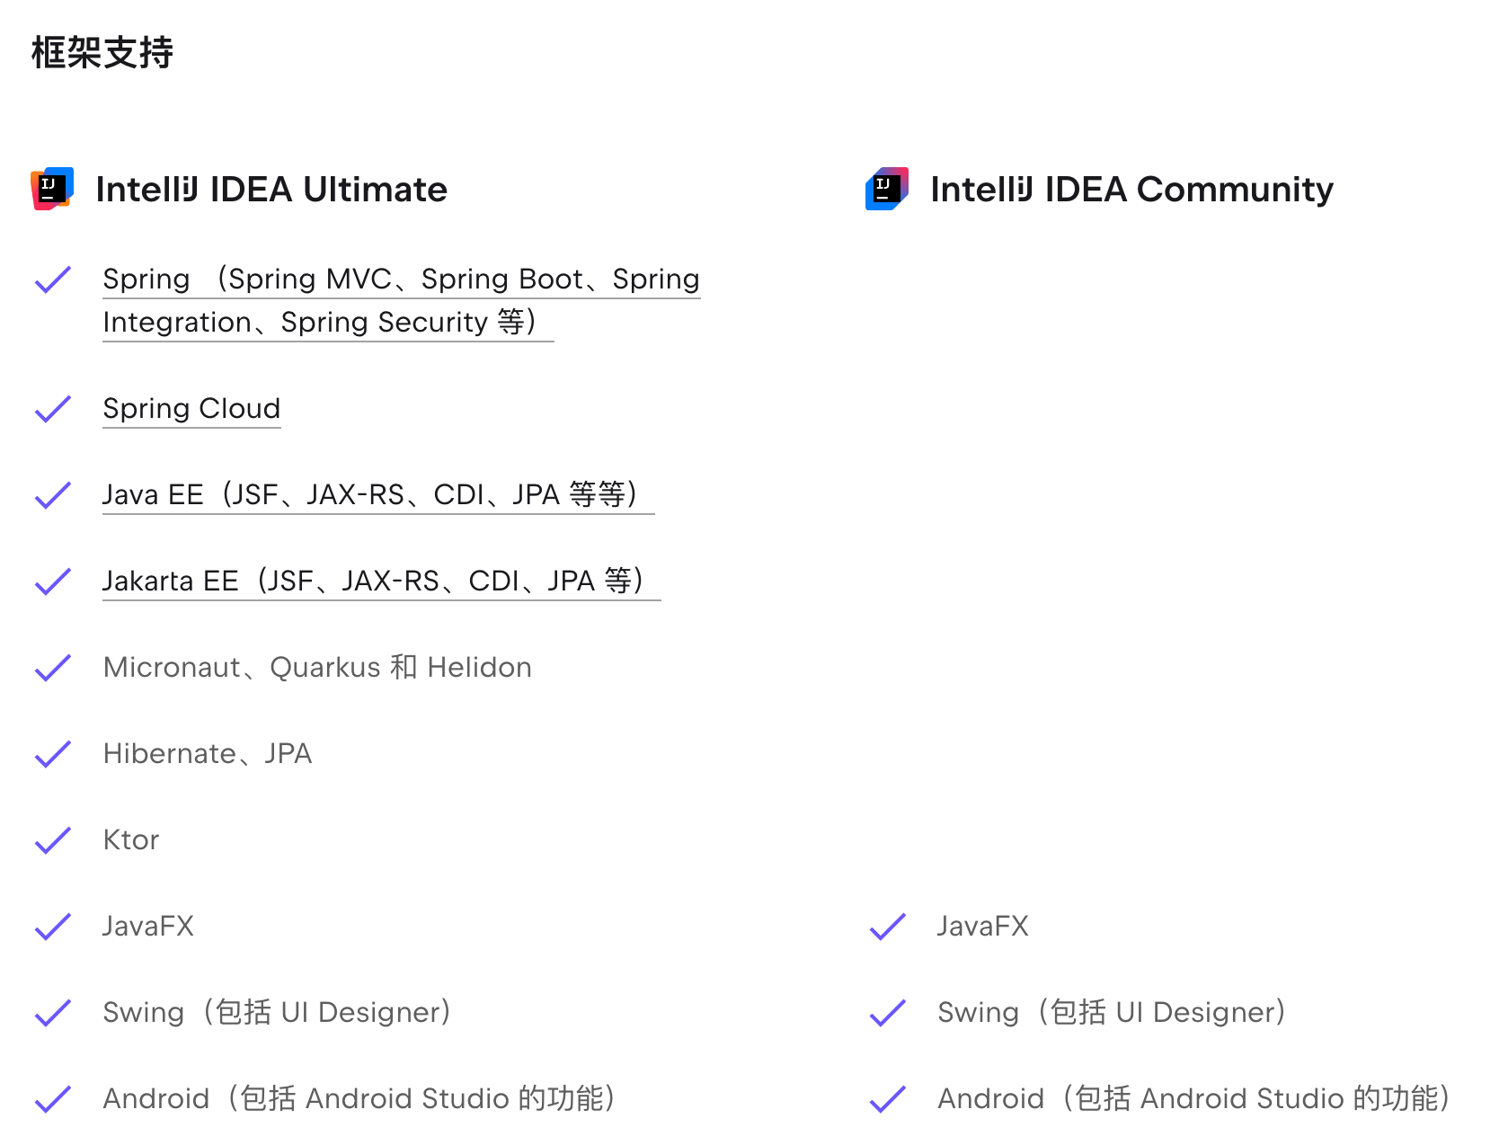Click the "IntelliJ IDEA Community" column heading
Viewport: 1508px width, 1145px height.
[x=1131, y=190]
